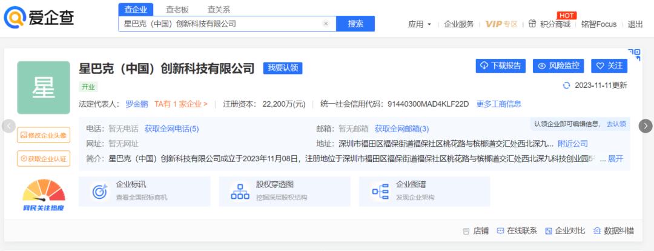
Task: Click the next arrow beside the card
Action: pyautogui.click(x=646, y=126)
